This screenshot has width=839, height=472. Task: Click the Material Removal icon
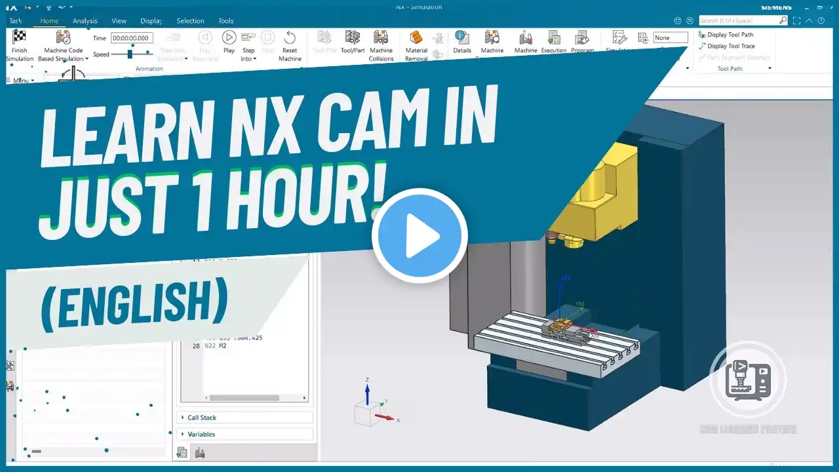[x=416, y=38]
